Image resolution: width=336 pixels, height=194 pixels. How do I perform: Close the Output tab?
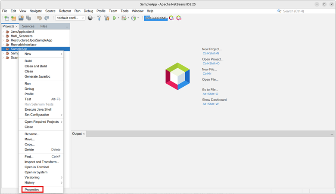click(x=84, y=134)
